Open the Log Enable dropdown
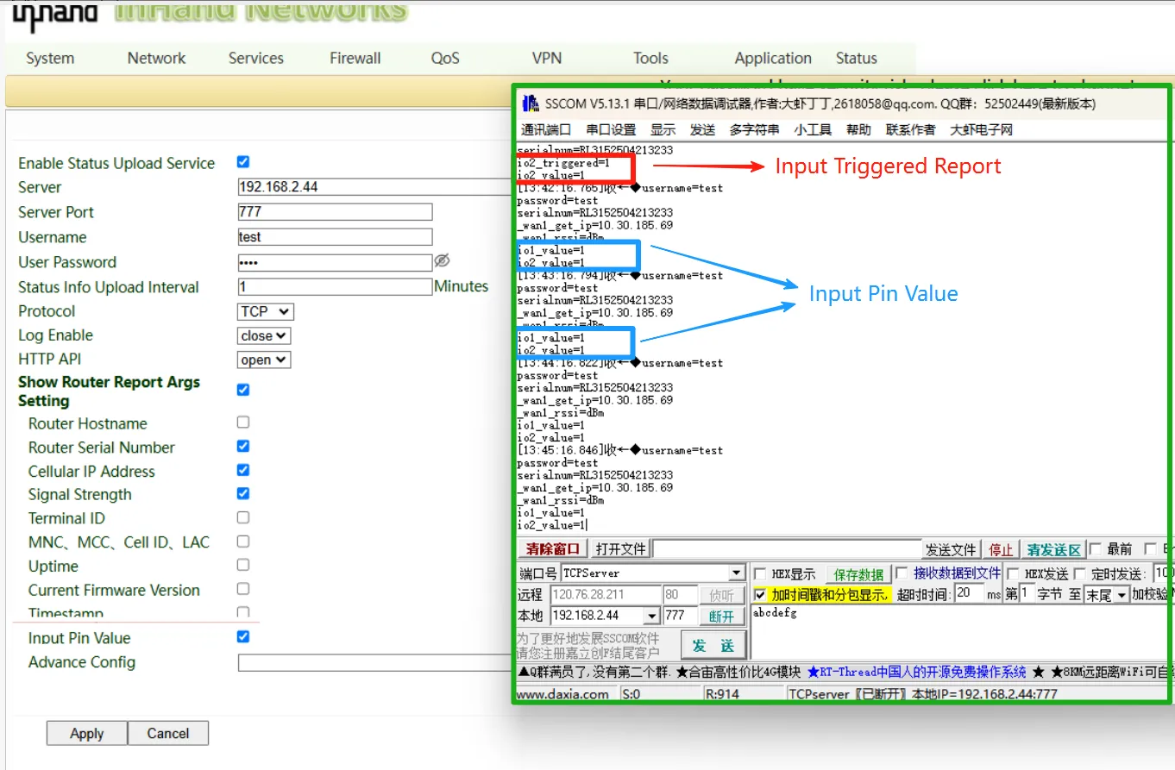This screenshot has width=1175, height=770. (x=264, y=335)
